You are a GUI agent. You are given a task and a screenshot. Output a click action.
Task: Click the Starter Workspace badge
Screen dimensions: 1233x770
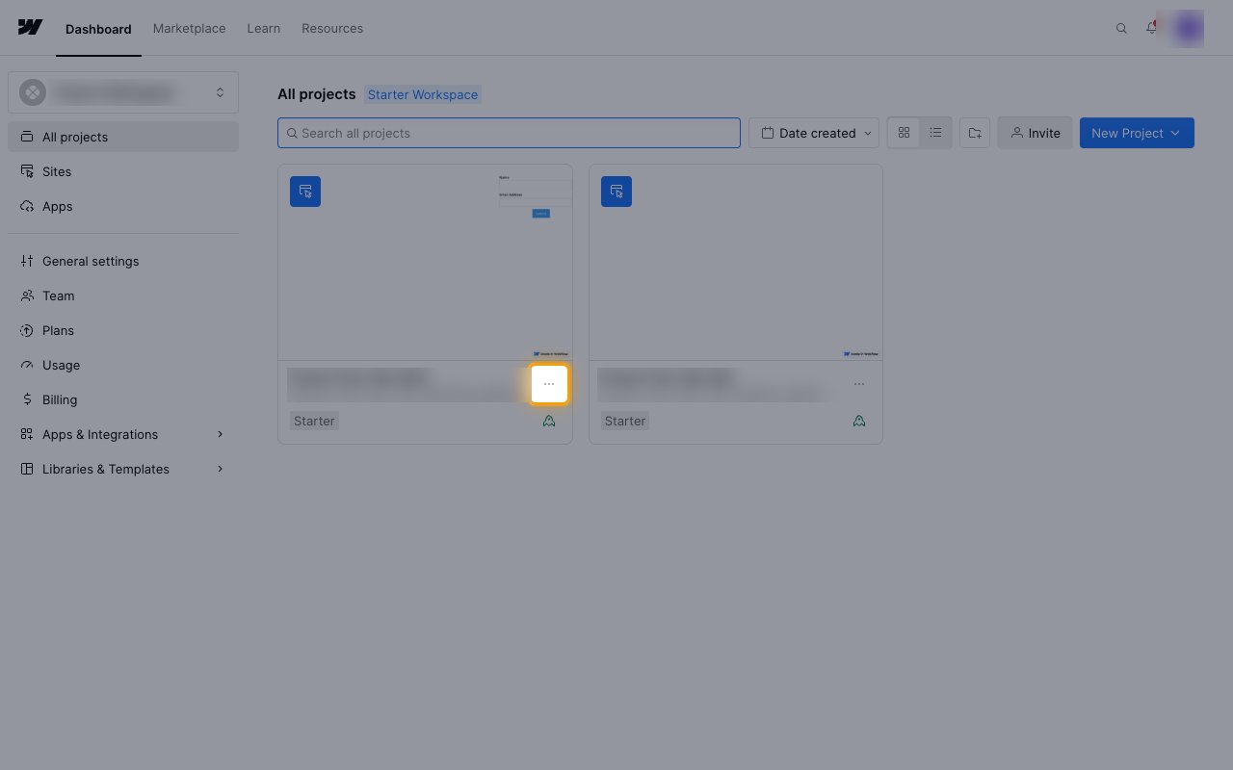coord(423,94)
